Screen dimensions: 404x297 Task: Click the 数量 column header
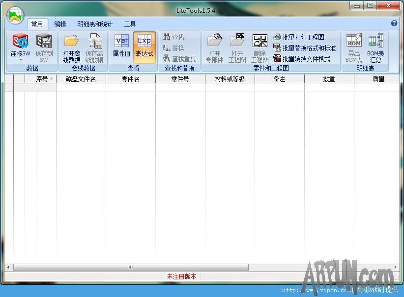pos(329,79)
